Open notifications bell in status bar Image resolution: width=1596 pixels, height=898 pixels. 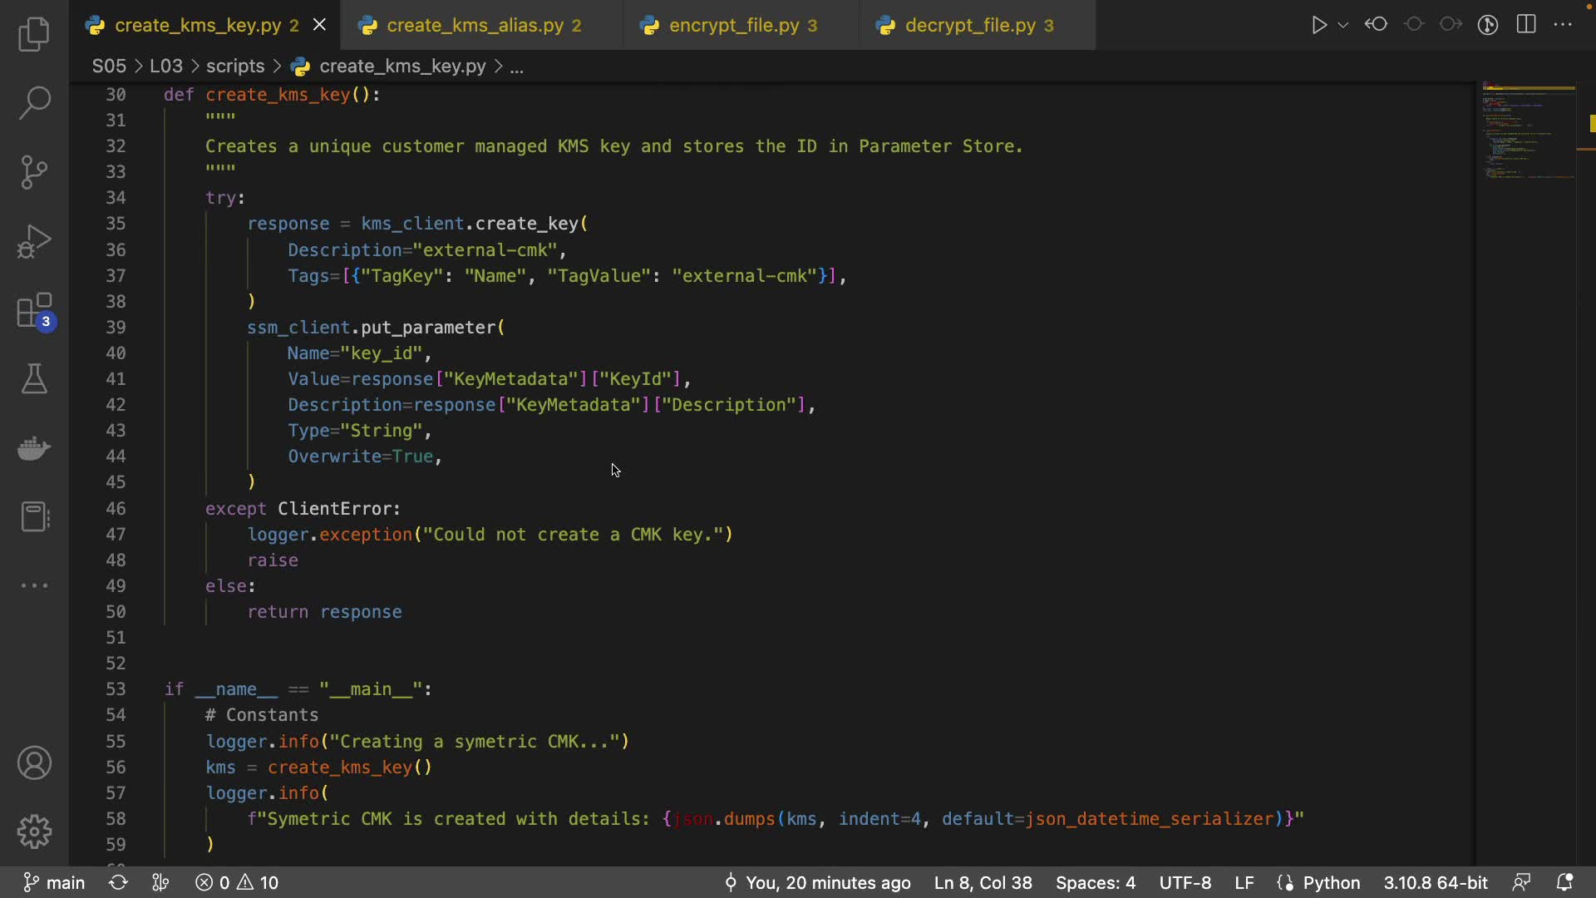pos(1564,882)
